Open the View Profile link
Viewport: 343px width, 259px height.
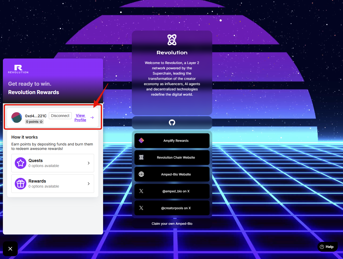80,118
